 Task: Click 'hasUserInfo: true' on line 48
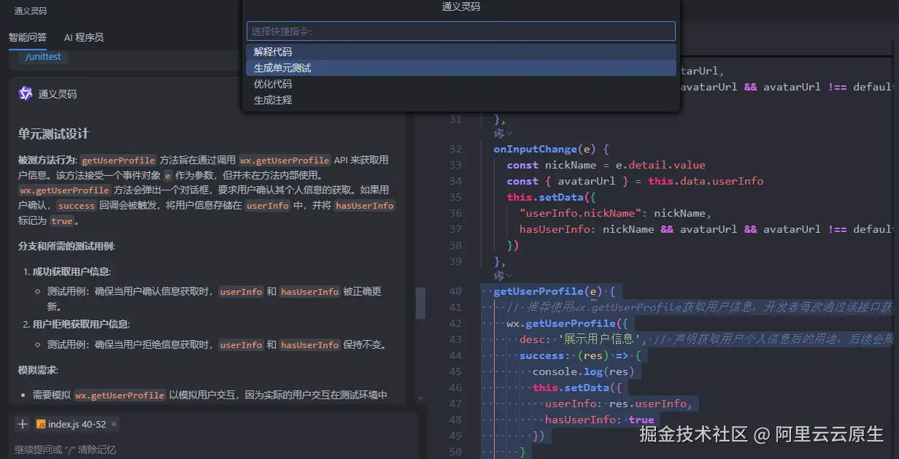coord(599,420)
